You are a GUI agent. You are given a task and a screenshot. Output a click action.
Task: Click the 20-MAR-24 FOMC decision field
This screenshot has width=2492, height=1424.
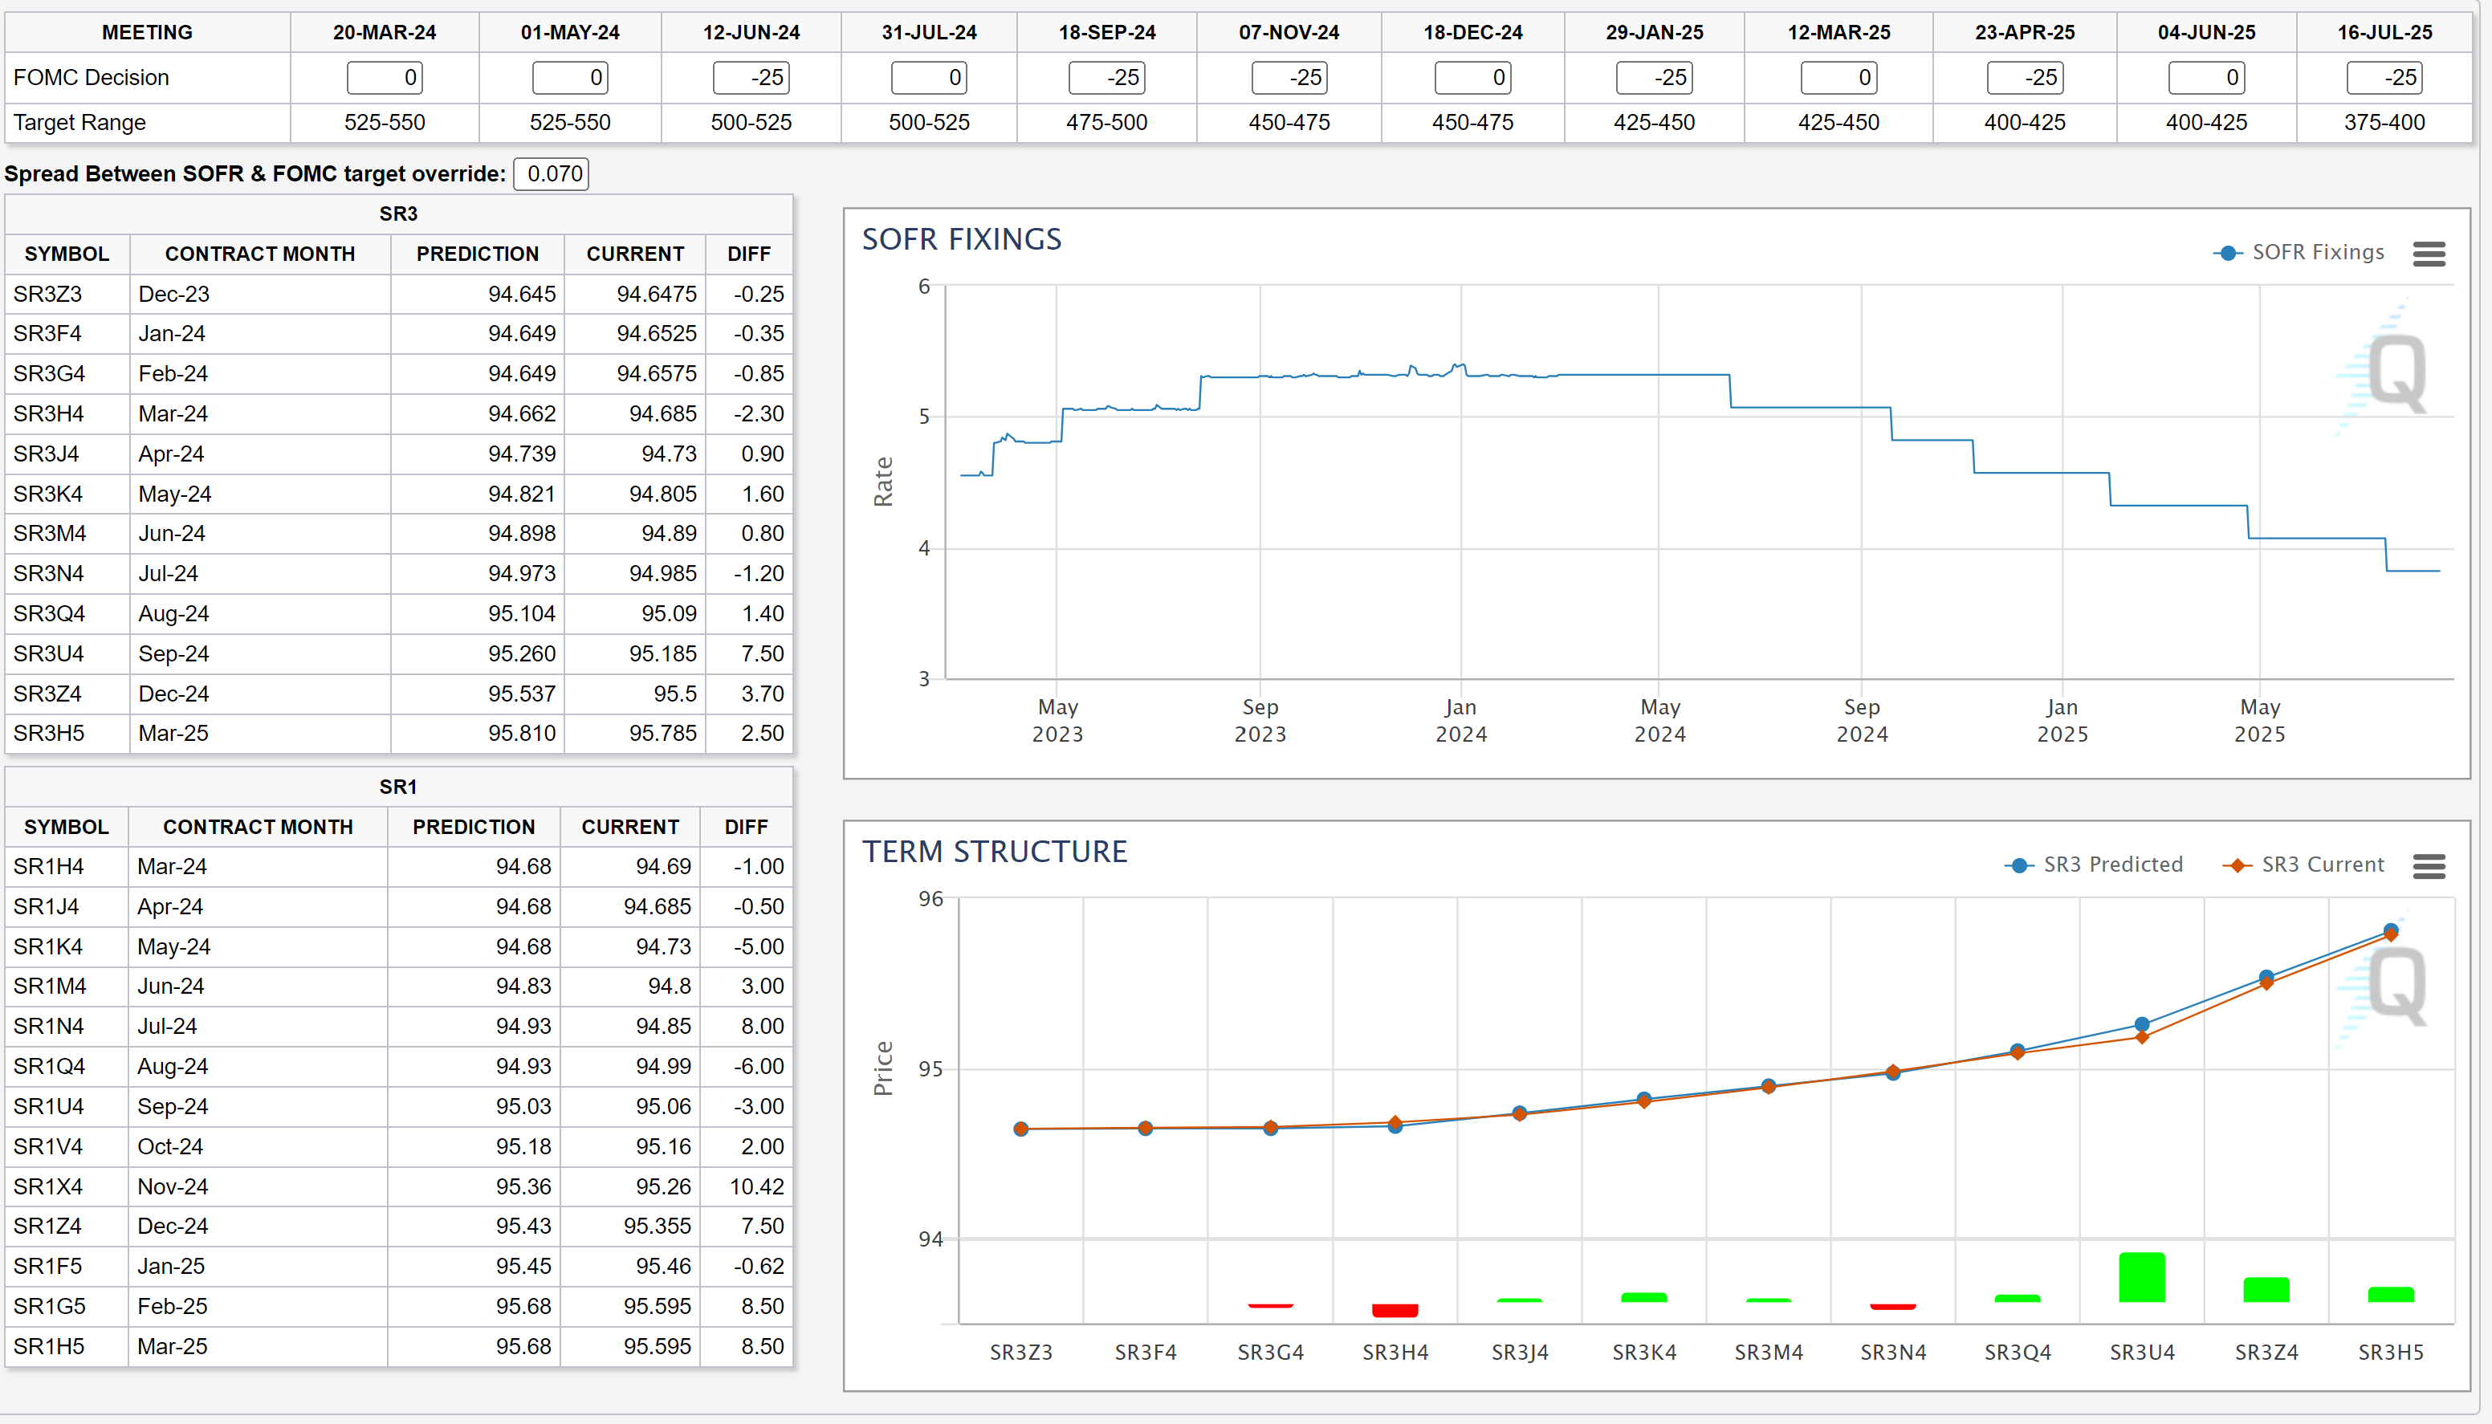(x=385, y=77)
